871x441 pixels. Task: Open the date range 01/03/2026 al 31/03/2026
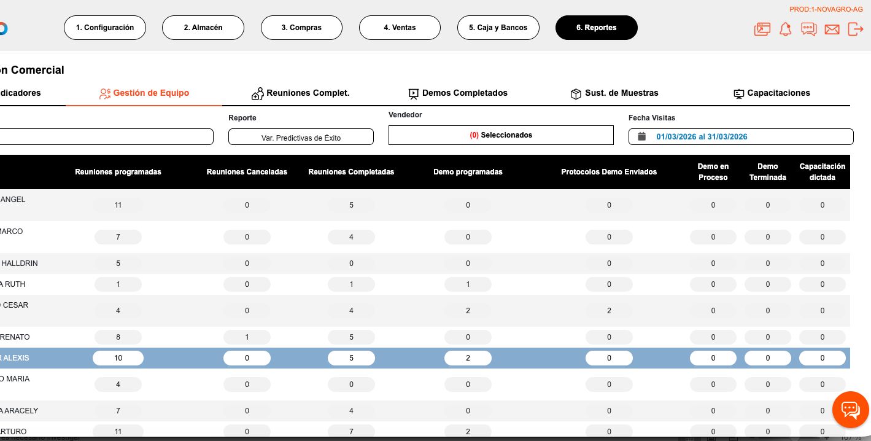[702, 136]
